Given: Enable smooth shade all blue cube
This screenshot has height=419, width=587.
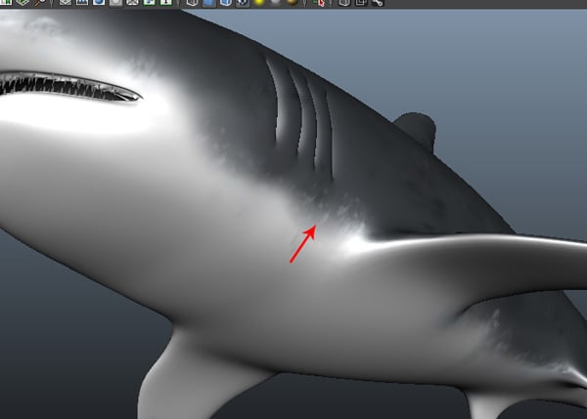Looking at the screenshot, I should [209, 3].
